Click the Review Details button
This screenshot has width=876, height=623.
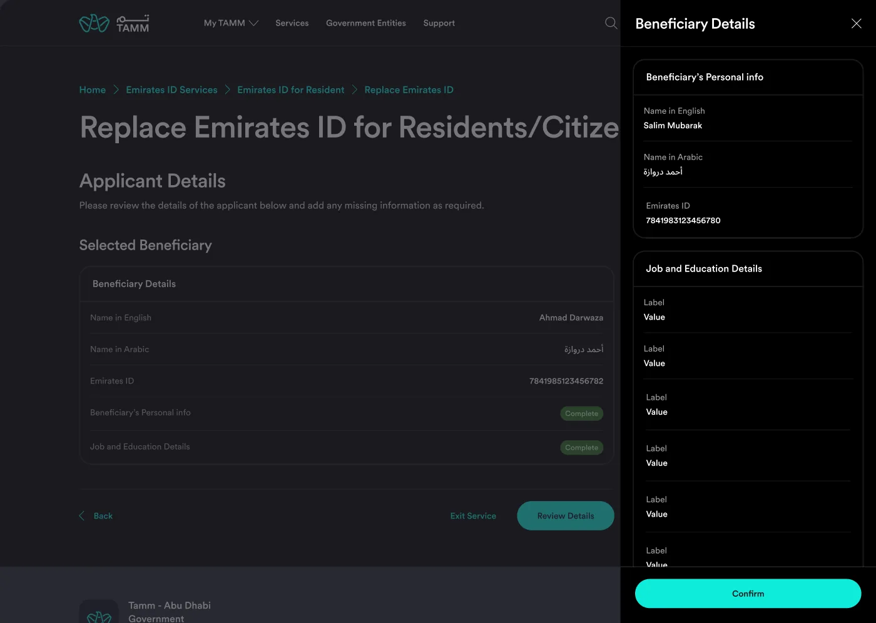pyautogui.click(x=566, y=515)
